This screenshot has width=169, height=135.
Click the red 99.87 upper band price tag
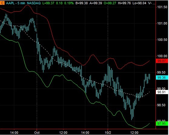162,61
